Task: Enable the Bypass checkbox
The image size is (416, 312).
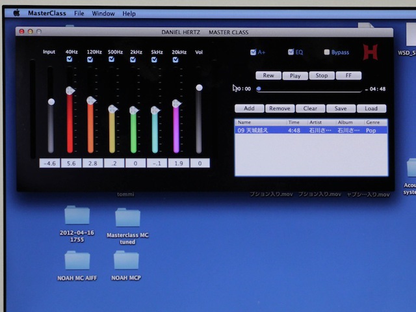Action: (327, 52)
